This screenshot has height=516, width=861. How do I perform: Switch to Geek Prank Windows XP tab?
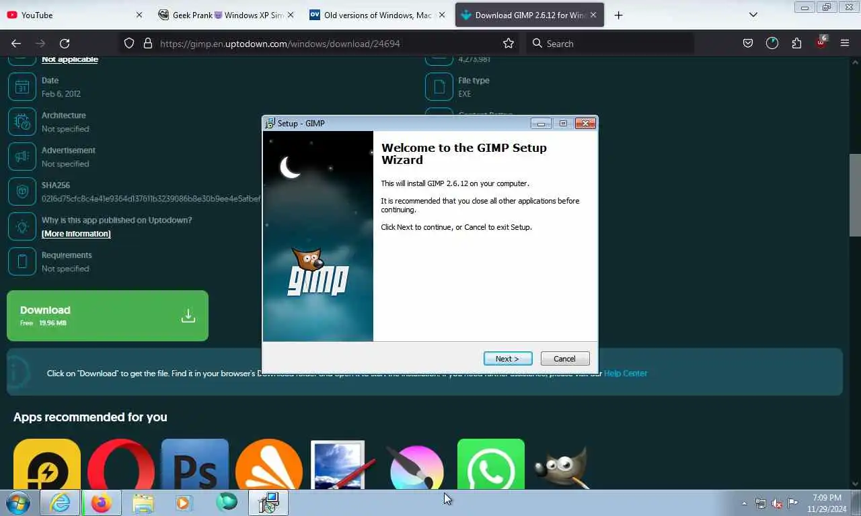click(x=226, y=15)
